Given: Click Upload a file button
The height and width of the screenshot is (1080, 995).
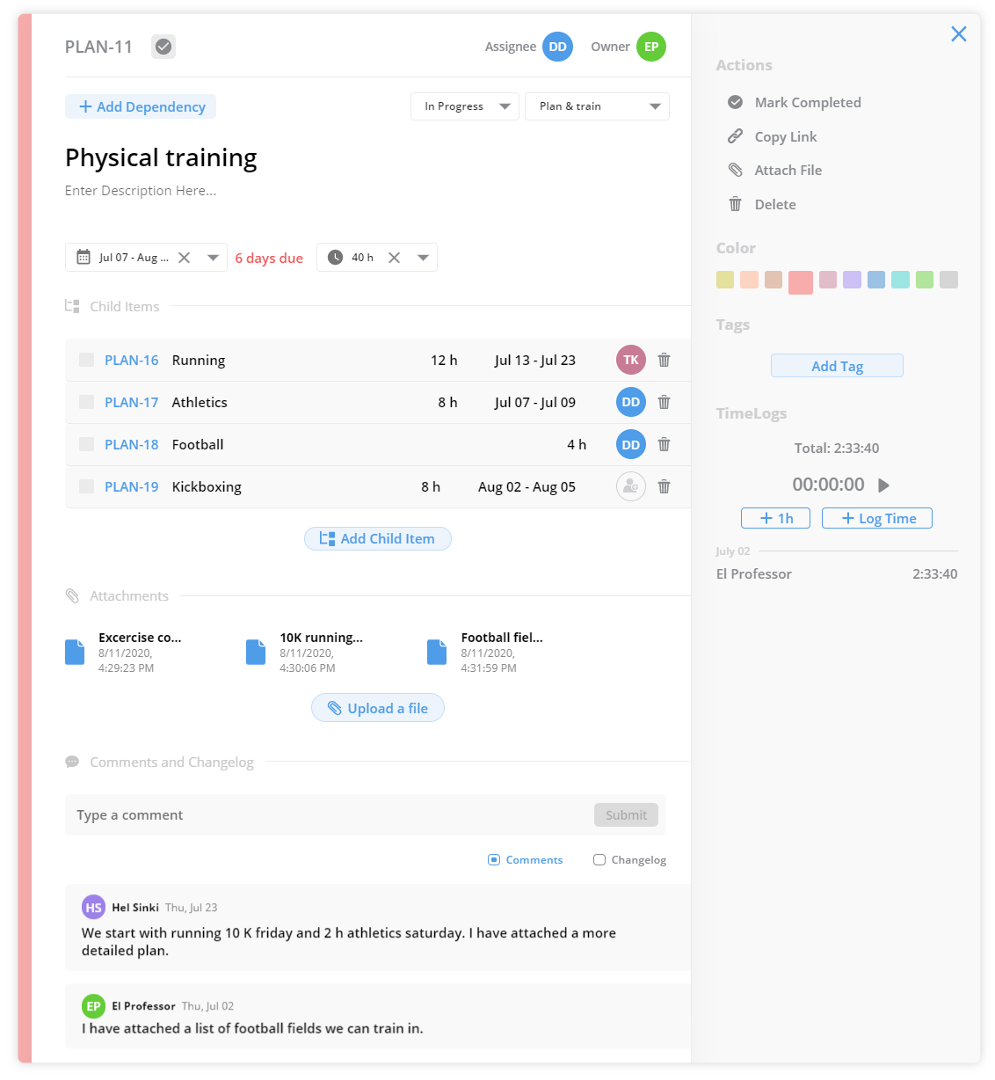Looking at the screenshot, I should [378, 708].
